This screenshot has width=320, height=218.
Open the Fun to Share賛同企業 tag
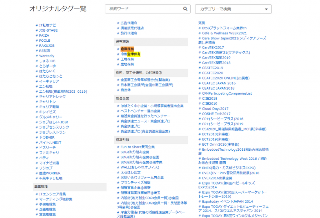(137, 147)
